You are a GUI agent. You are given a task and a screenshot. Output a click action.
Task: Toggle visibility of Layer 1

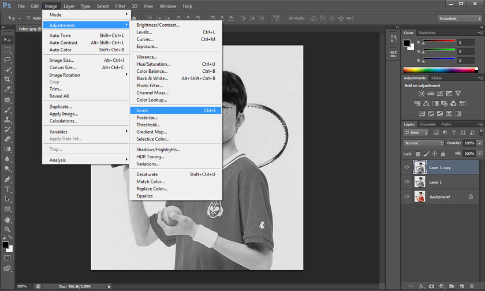[x=407, y=182]
